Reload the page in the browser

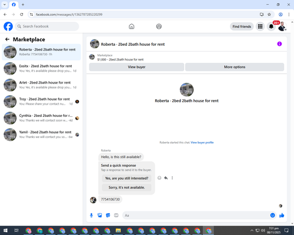(x=22, y=15)
